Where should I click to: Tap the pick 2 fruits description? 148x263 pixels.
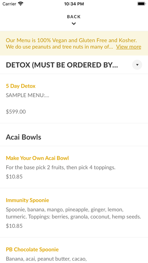coord(61,167)
